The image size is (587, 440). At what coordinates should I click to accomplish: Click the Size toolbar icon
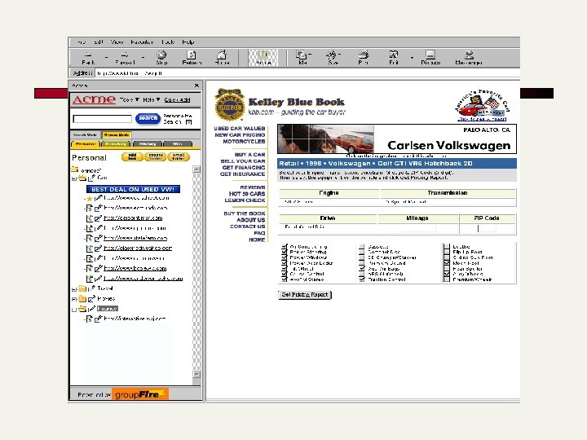tap(332, 55)
